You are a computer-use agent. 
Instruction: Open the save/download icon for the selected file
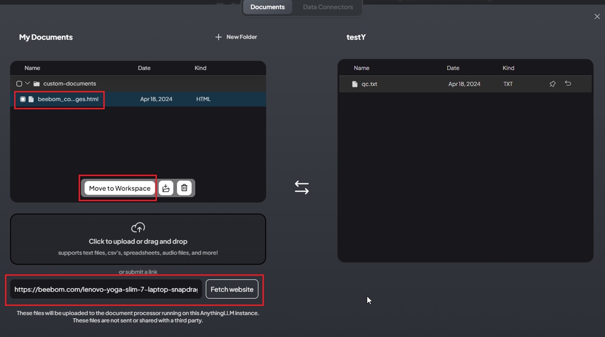(x=166, y=188)
